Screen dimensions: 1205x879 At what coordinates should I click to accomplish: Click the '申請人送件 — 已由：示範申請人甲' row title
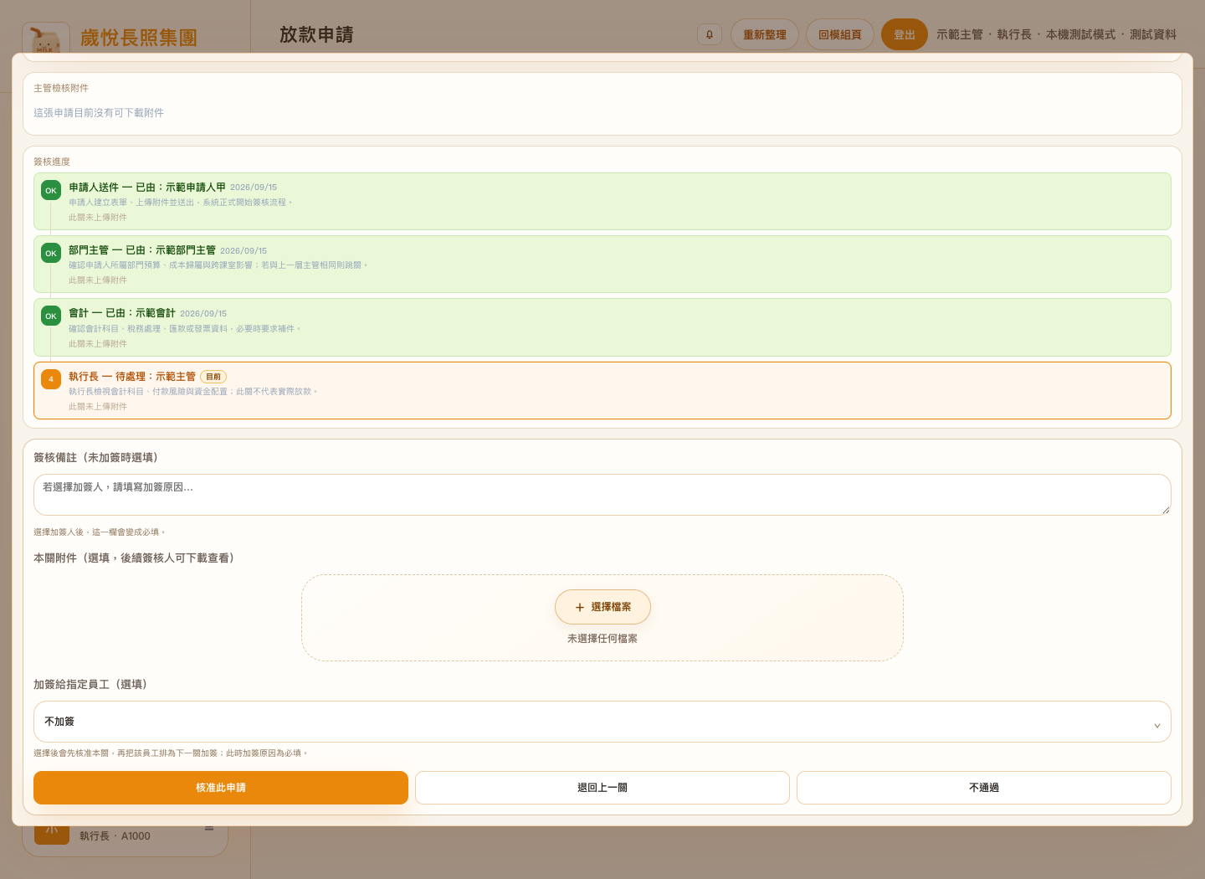pyautogui.click(x=147, y=188)
